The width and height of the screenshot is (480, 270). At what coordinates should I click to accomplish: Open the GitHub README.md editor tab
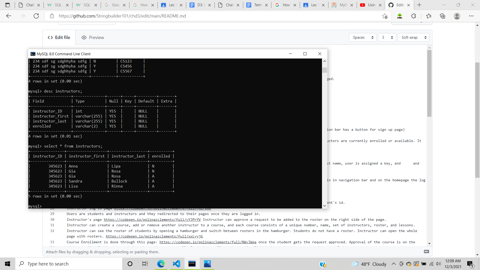point(399,5)
